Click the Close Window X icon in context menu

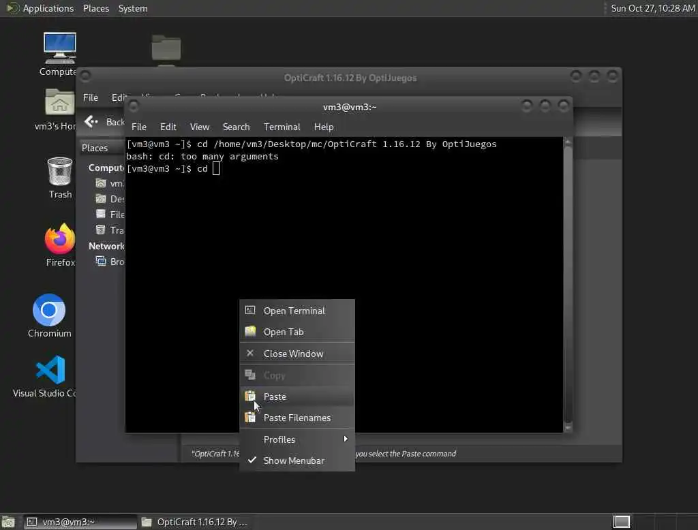click(x=250, y=353)
